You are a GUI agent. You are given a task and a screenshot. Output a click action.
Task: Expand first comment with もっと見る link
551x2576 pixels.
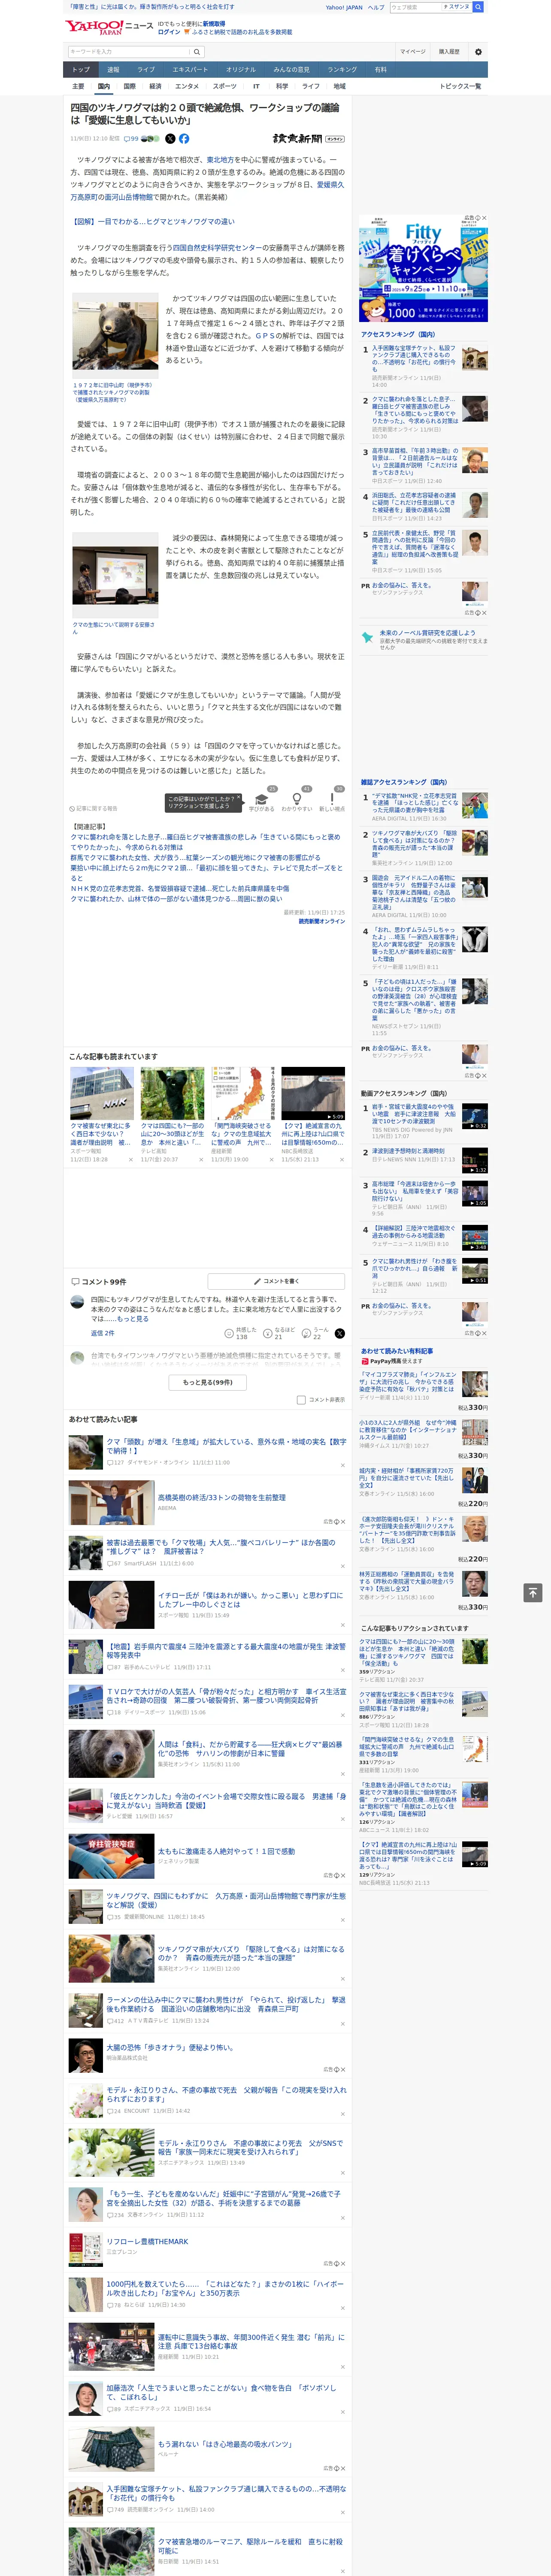(134, 1318)
